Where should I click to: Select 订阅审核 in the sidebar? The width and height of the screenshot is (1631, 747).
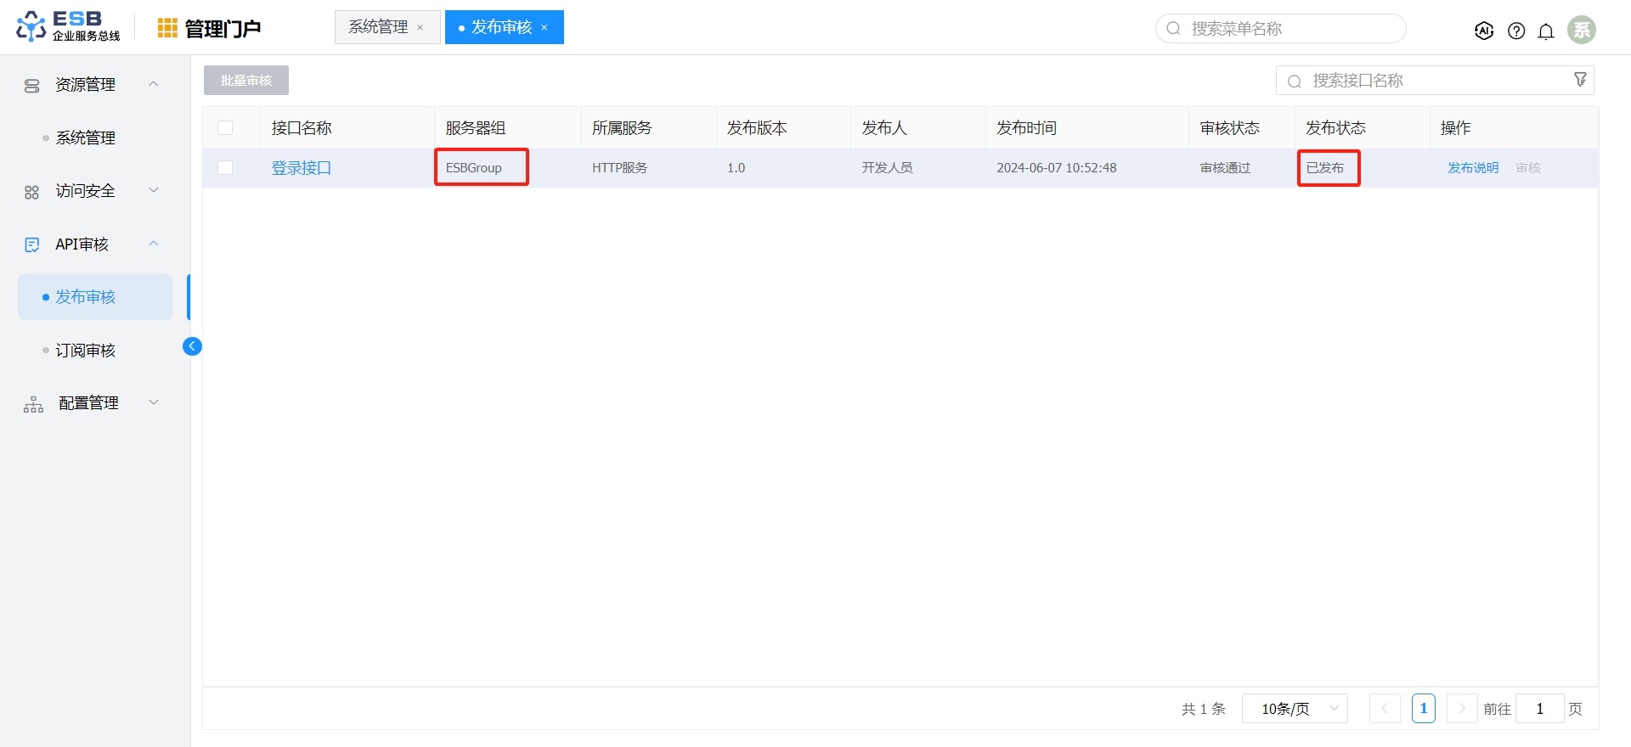click(x=85, y=351)
